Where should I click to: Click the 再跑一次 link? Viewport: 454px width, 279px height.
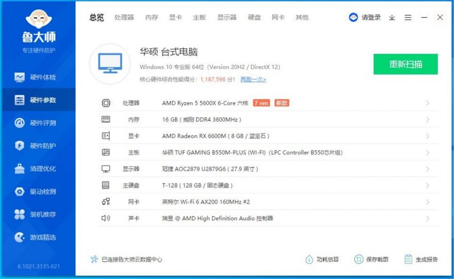click(253, 80)
